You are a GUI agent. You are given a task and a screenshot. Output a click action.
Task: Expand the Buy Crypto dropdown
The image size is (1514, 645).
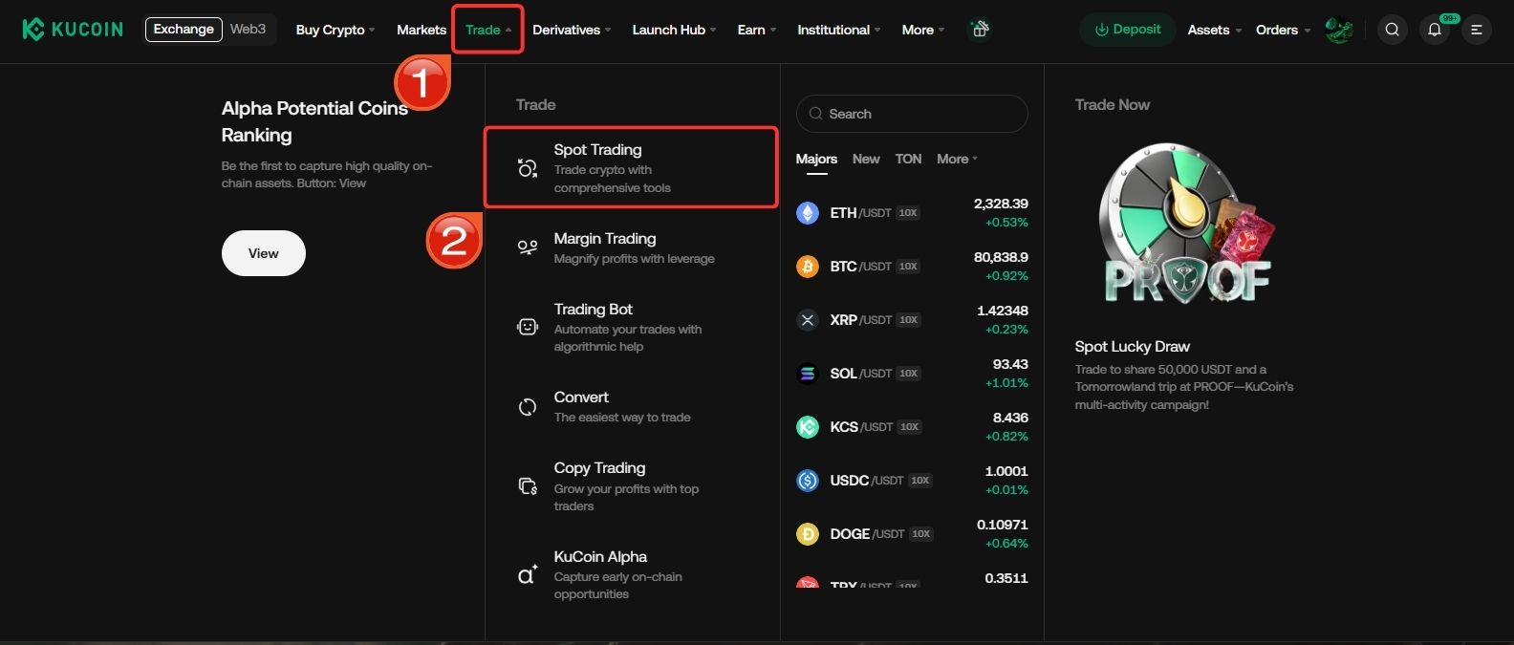(x=335, y=30)
